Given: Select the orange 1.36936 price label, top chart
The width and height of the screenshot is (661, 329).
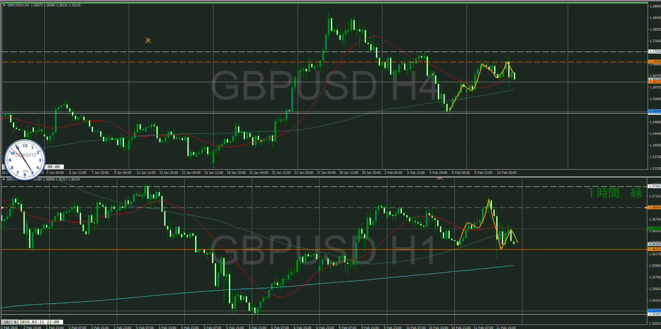Looking at the screenshot, I should [654, 62].
